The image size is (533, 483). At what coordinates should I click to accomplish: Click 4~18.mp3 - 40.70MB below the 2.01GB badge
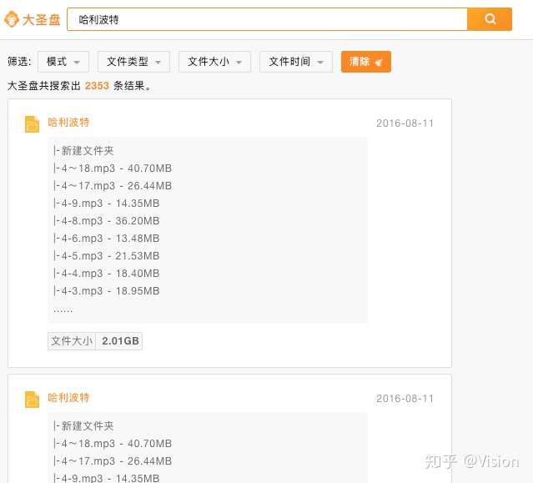click(x=113, y=444)
